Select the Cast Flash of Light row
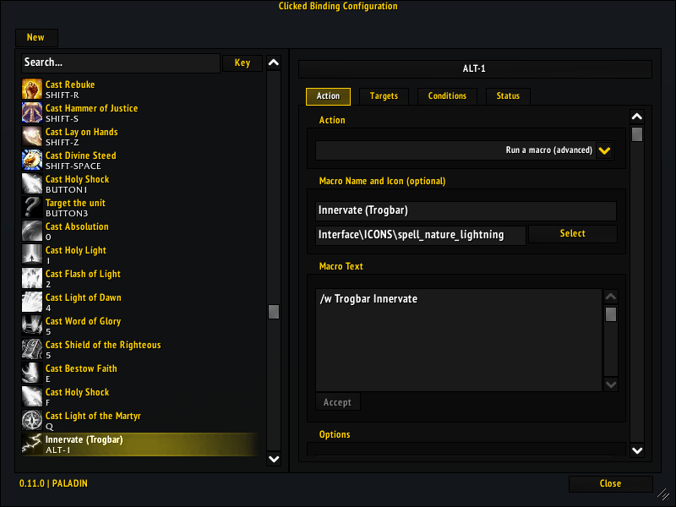The image size is (676, 507). [140, 279]
